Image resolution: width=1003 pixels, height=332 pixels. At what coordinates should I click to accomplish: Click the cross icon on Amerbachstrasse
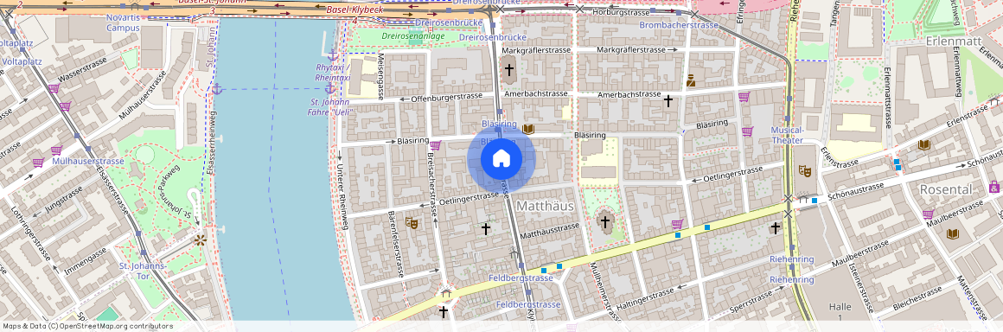[668, 100]
